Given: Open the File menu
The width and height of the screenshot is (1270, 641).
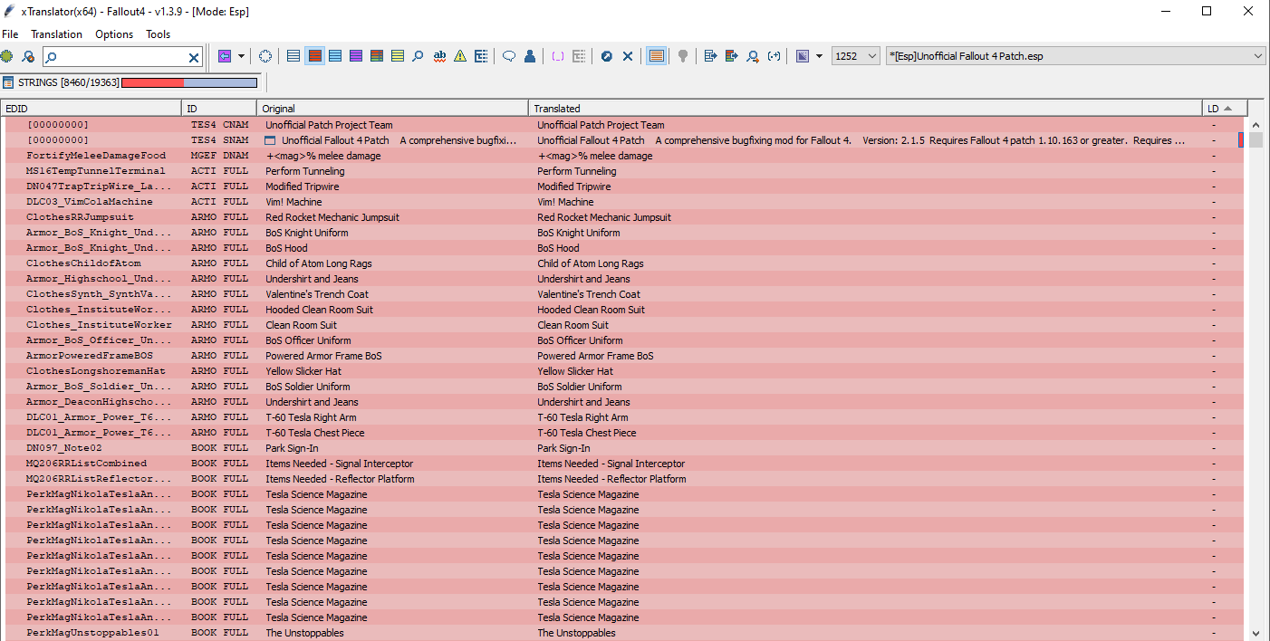Looking at the screenshot, I should coord(10,34).
